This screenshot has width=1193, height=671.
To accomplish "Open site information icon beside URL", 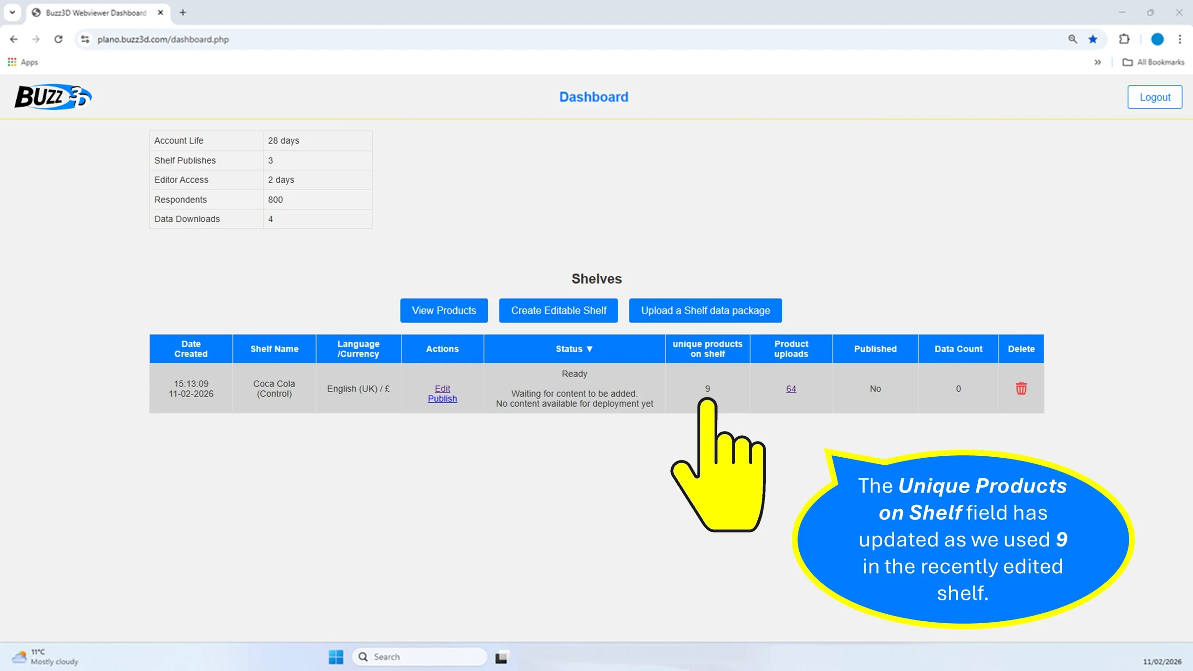I will coord(85,39).
